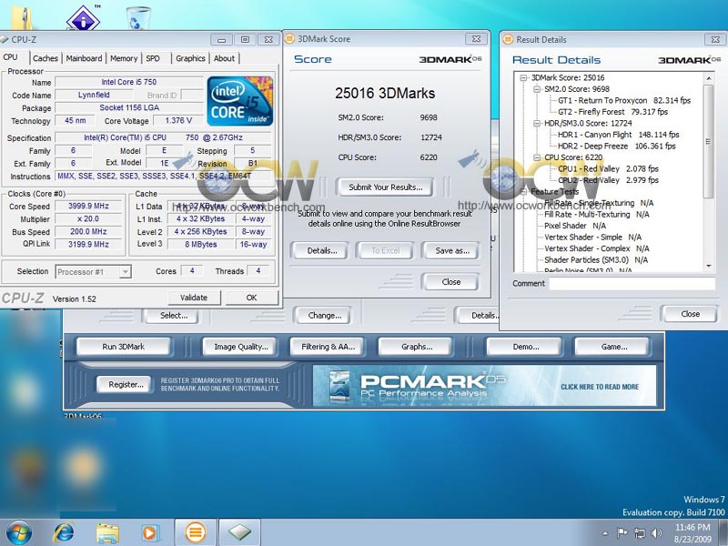
Task: Select Vertex Shader - Complex tree row
Action: click(x=597, y=248)
